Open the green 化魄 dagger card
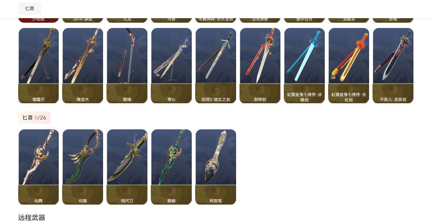The image size is (432, 222). (83, 167)
